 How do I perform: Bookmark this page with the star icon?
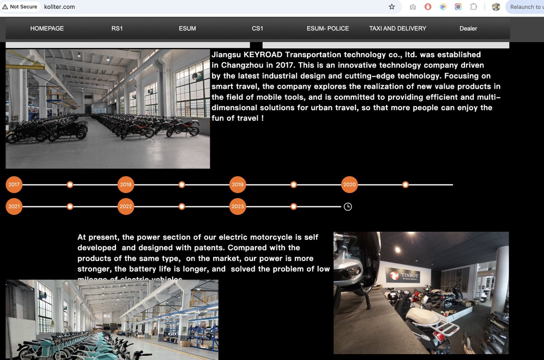coord(392,7)
